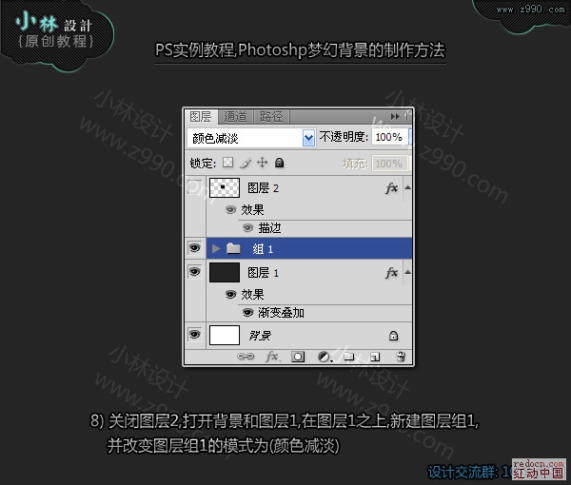This screenshot has height=485, width=571.
Task: Open the adjustment layer icon menu
Action: [x=325, y=357]
